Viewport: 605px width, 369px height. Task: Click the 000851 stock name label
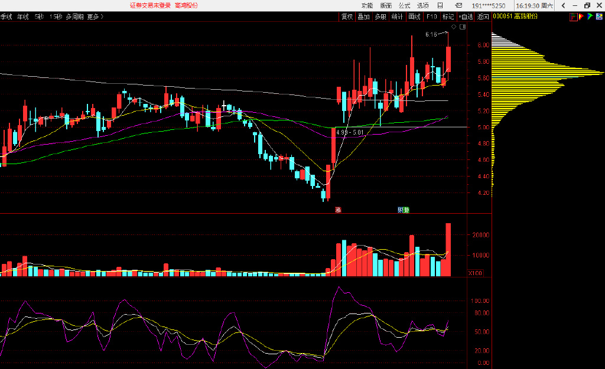click(x=515, y=17)
